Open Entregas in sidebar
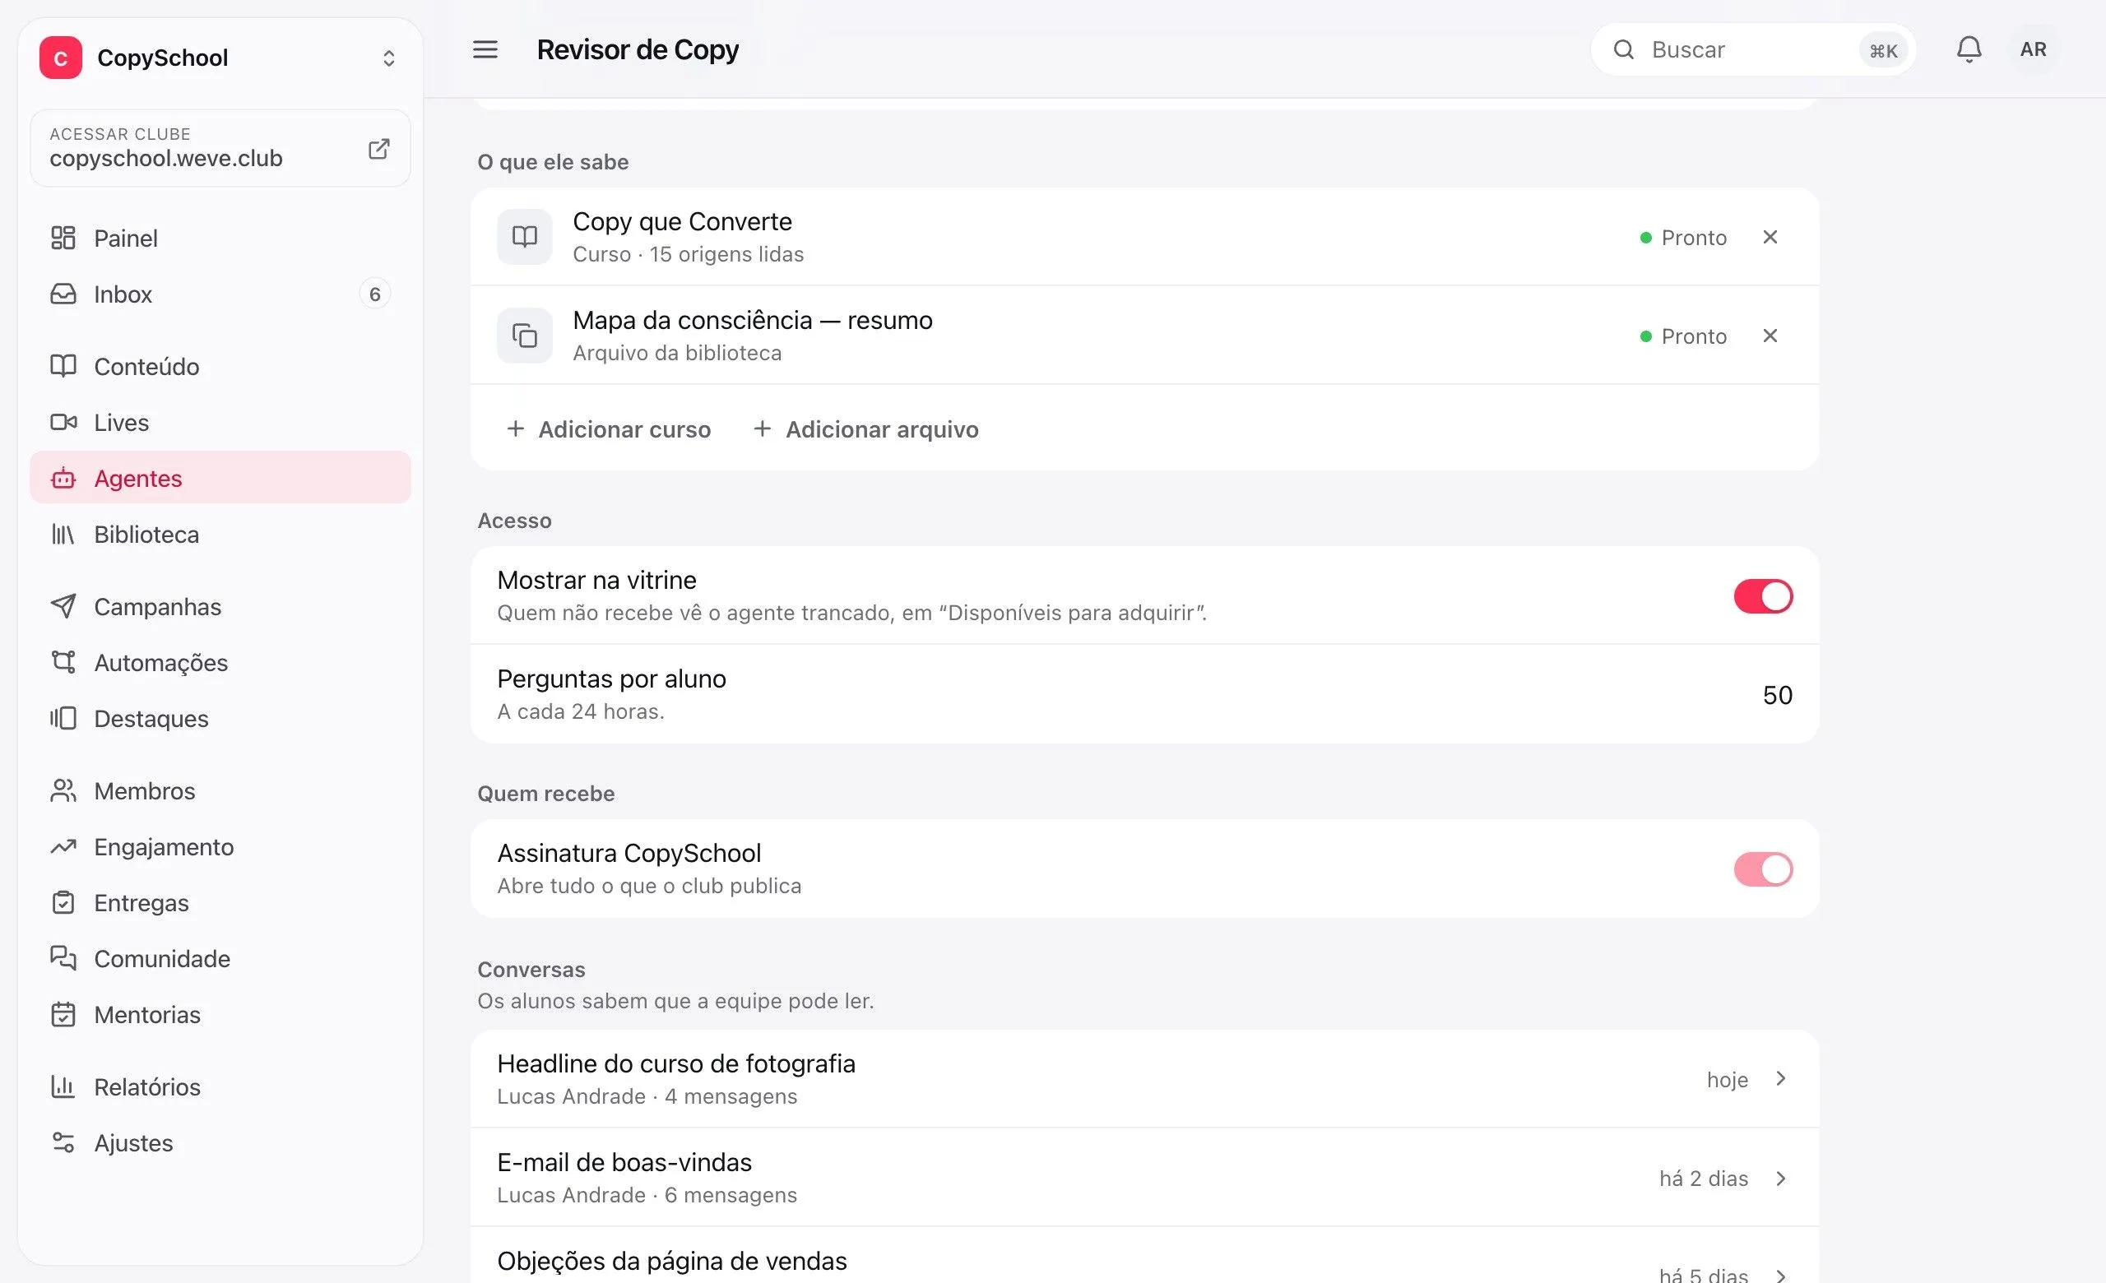Viewport: 2106px width, 1283px height. (220, 903)
